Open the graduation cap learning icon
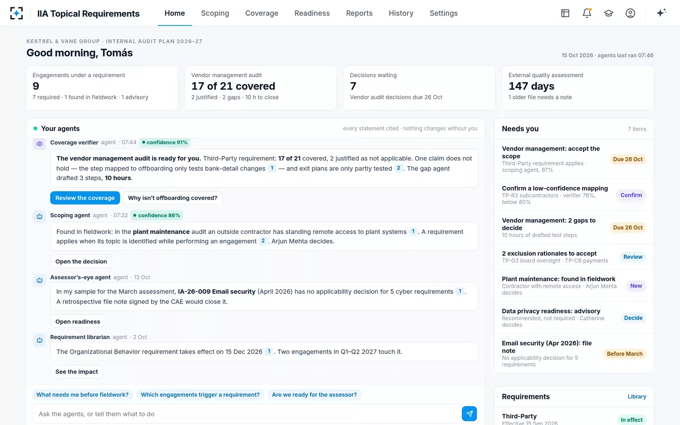This screenshot has width=680, height=425. [609, 13]
